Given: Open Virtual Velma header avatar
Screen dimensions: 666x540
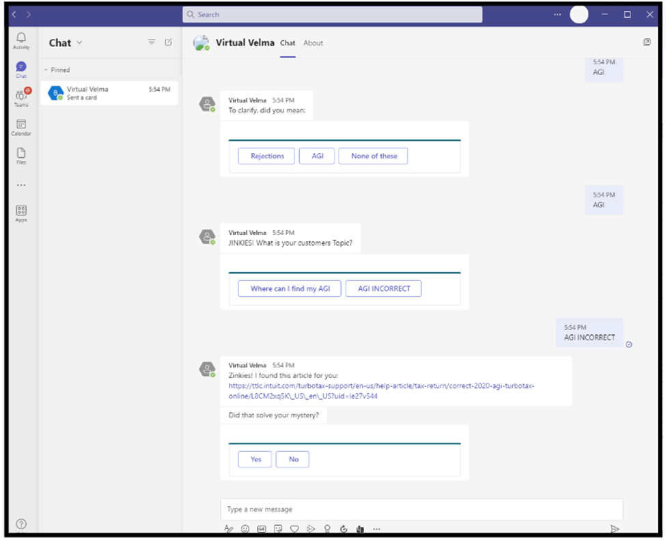Looking at the screenshot, I should pyautogui.click(x=202, y=42).
